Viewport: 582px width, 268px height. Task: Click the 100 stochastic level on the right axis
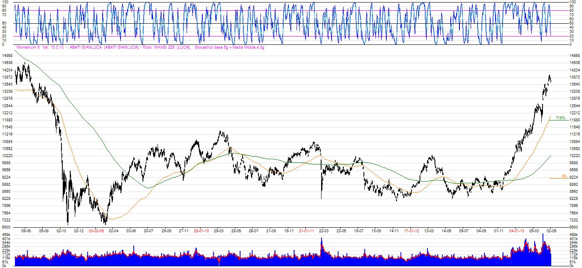572,2
